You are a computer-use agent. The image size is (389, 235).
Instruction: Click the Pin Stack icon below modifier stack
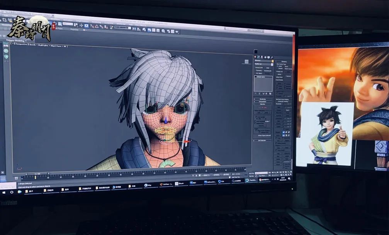(x=256, y=93)
